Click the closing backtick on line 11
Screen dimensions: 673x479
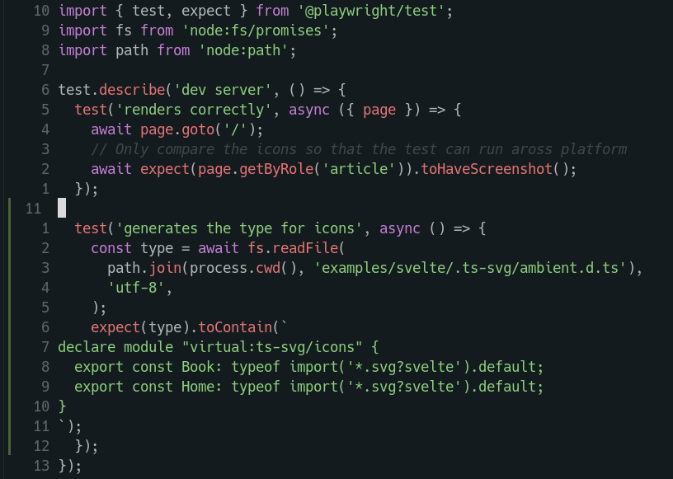(x=62, y=423)
